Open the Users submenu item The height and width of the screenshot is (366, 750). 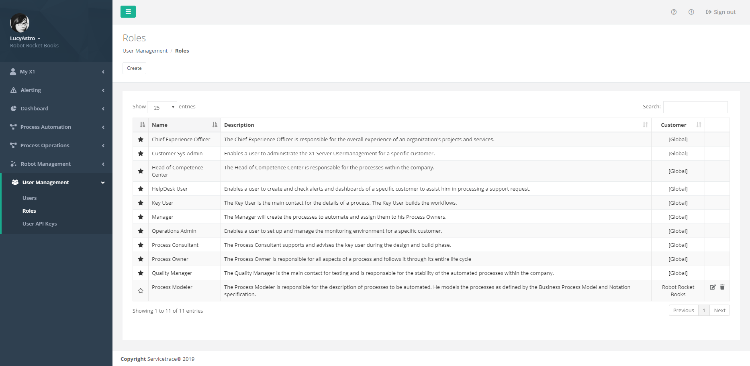[29, 198]
